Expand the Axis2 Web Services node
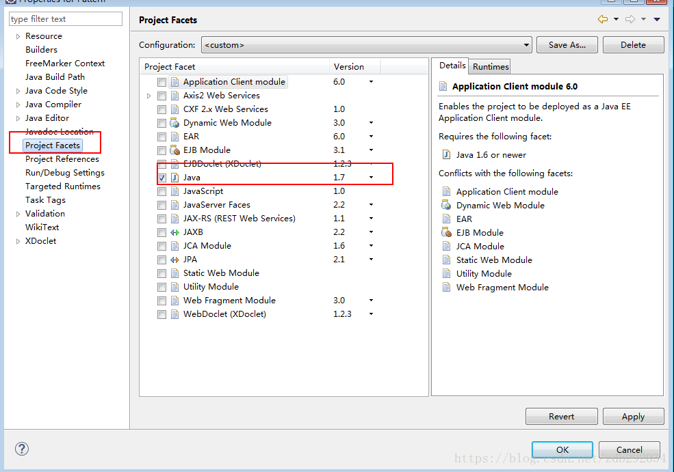674x472 pixels. [x=148, y=96]
